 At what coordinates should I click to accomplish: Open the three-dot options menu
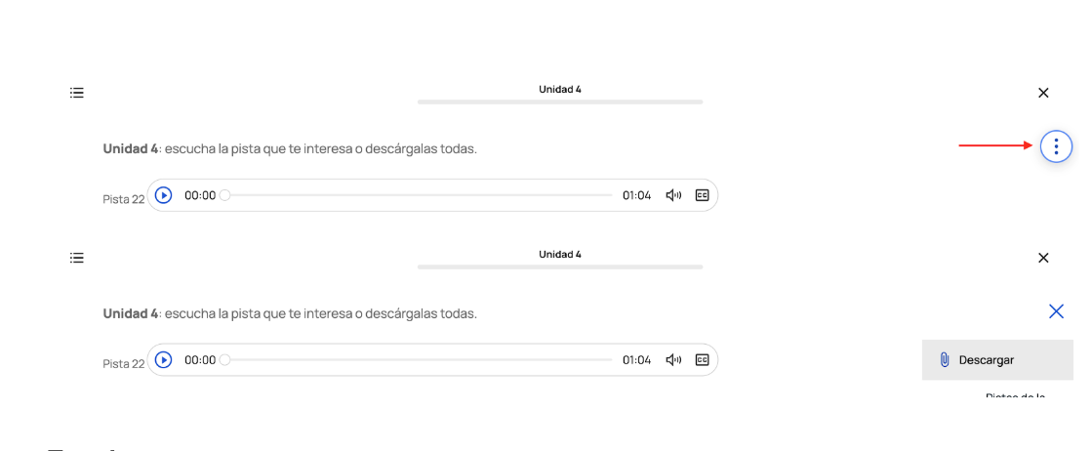tap(1056, 146)
